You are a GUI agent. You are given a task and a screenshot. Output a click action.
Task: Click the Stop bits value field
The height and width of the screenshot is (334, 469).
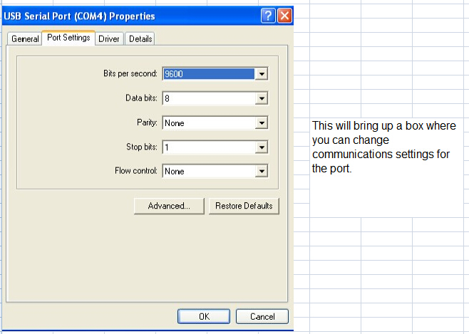click(x=208, y=147)
